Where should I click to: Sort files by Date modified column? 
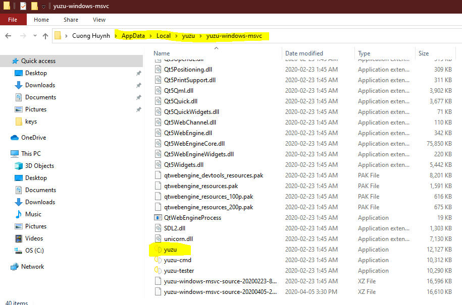304,53
